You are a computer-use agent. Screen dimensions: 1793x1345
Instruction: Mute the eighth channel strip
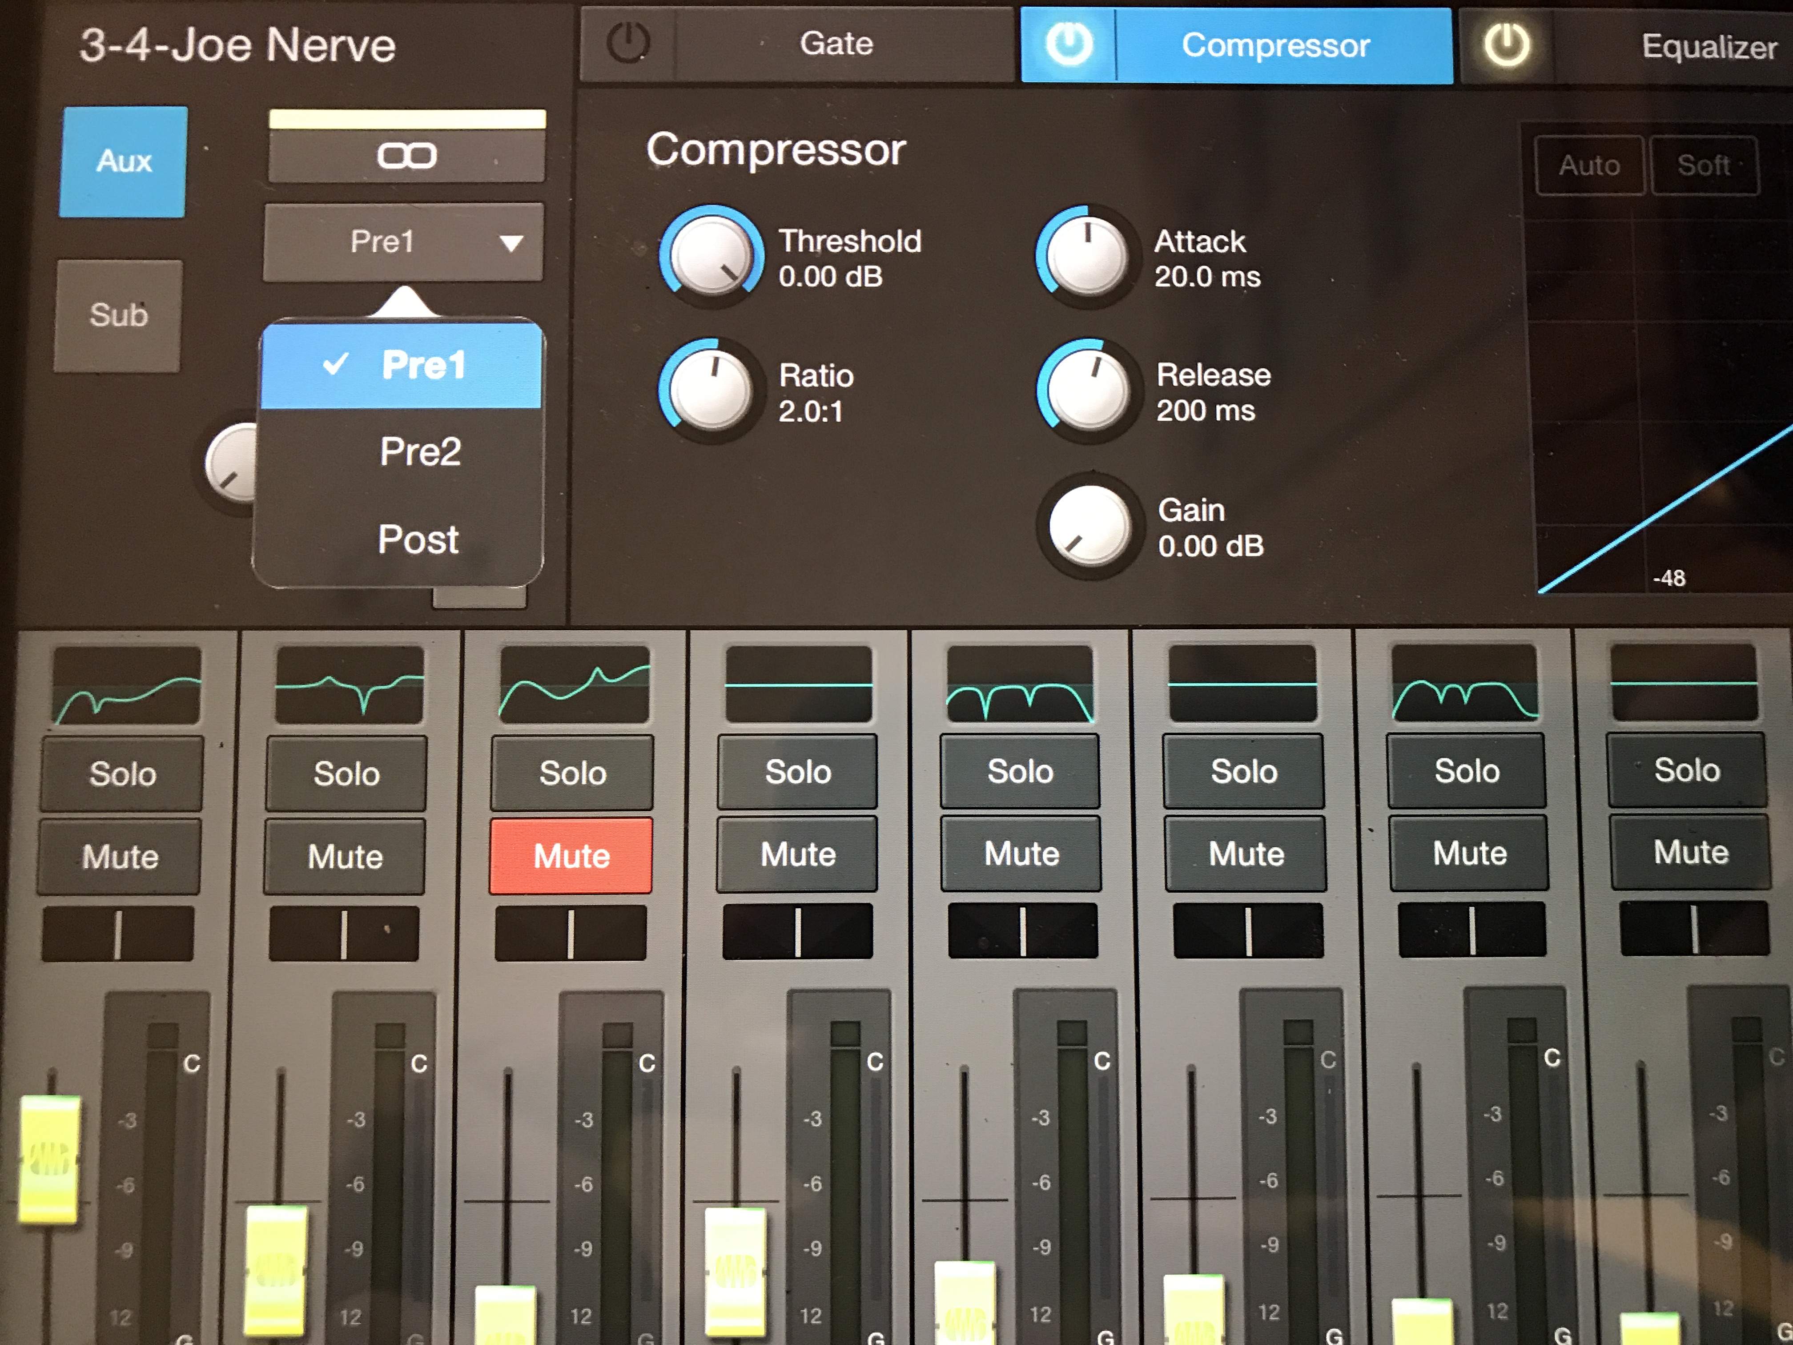point(1691,852)
